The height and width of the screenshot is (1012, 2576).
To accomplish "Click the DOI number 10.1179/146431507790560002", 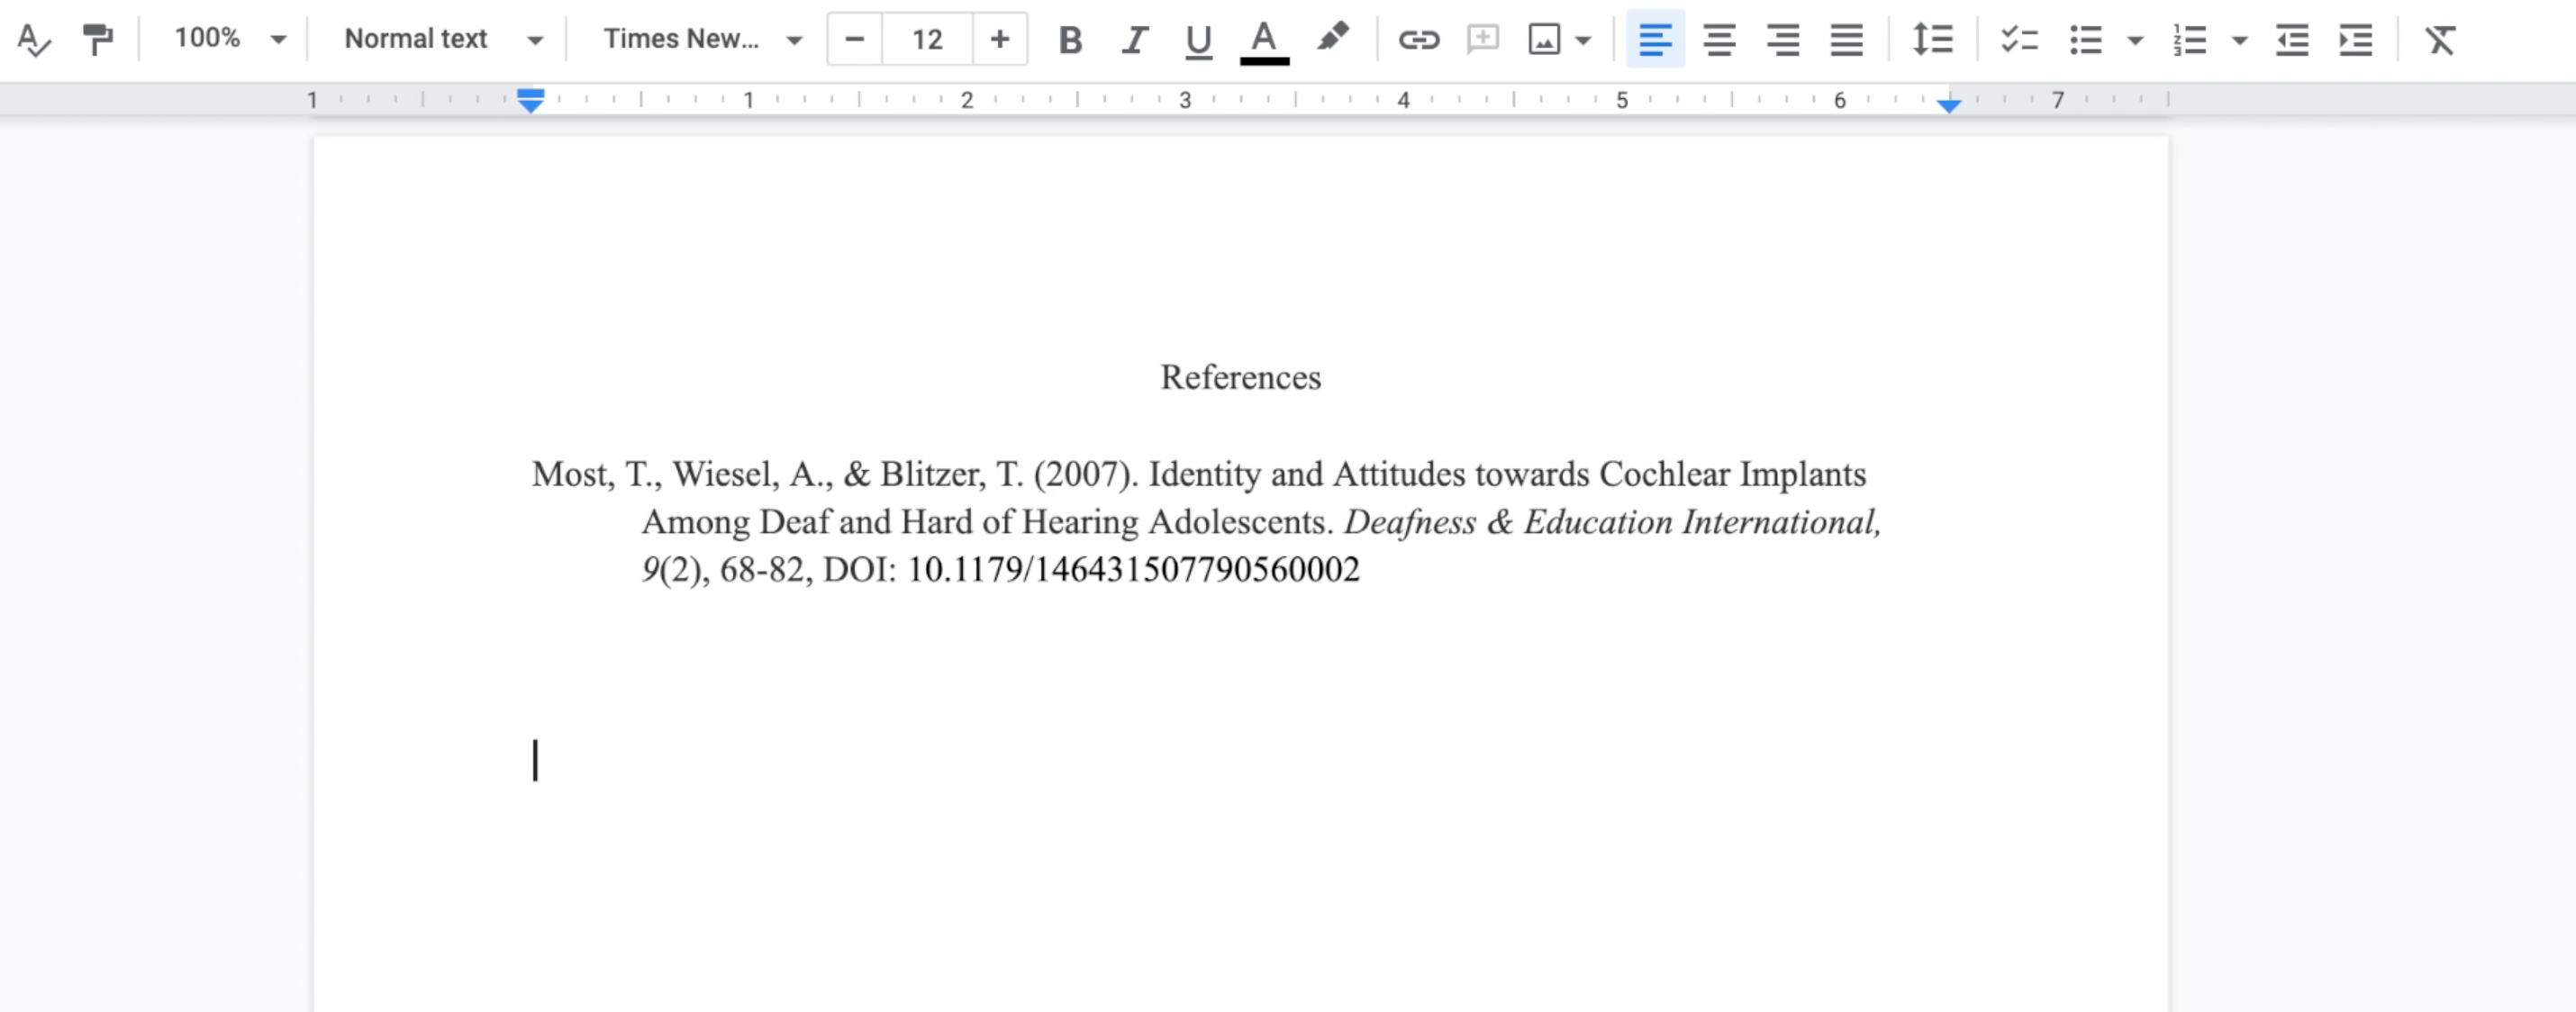I will (1133, 570).
